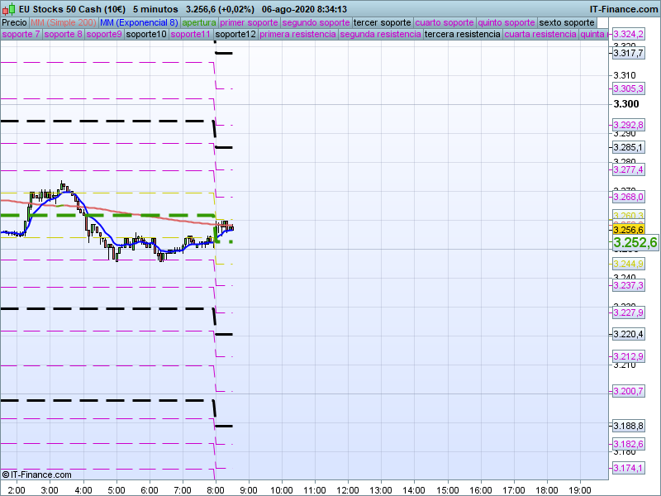Select the green 3.252,6 opening price tag
This screenshot has height=496, width=661.
click(x=635, y=243)
